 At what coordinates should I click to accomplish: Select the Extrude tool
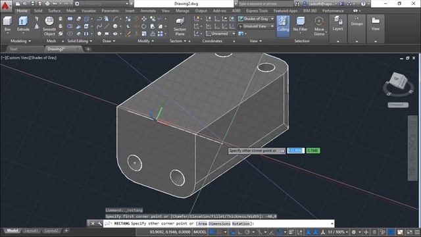[23, 24]
